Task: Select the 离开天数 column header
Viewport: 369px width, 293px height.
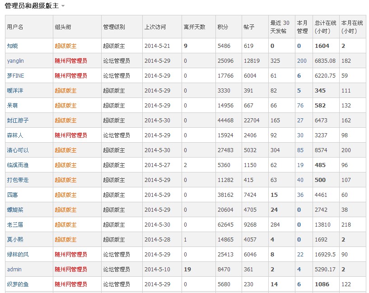Action: 194,27
